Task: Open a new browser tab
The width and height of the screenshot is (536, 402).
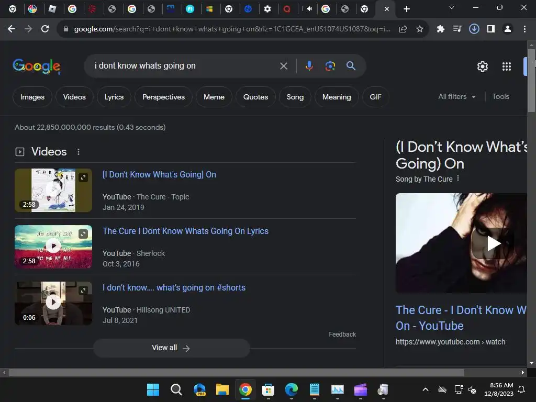Action: click(406, 9)
